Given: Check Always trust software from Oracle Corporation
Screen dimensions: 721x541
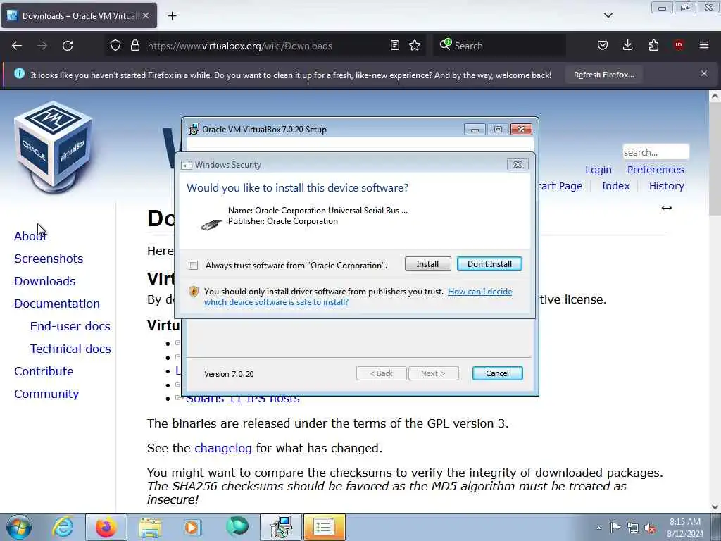Looking at the screenshot, I should [193, 266].
